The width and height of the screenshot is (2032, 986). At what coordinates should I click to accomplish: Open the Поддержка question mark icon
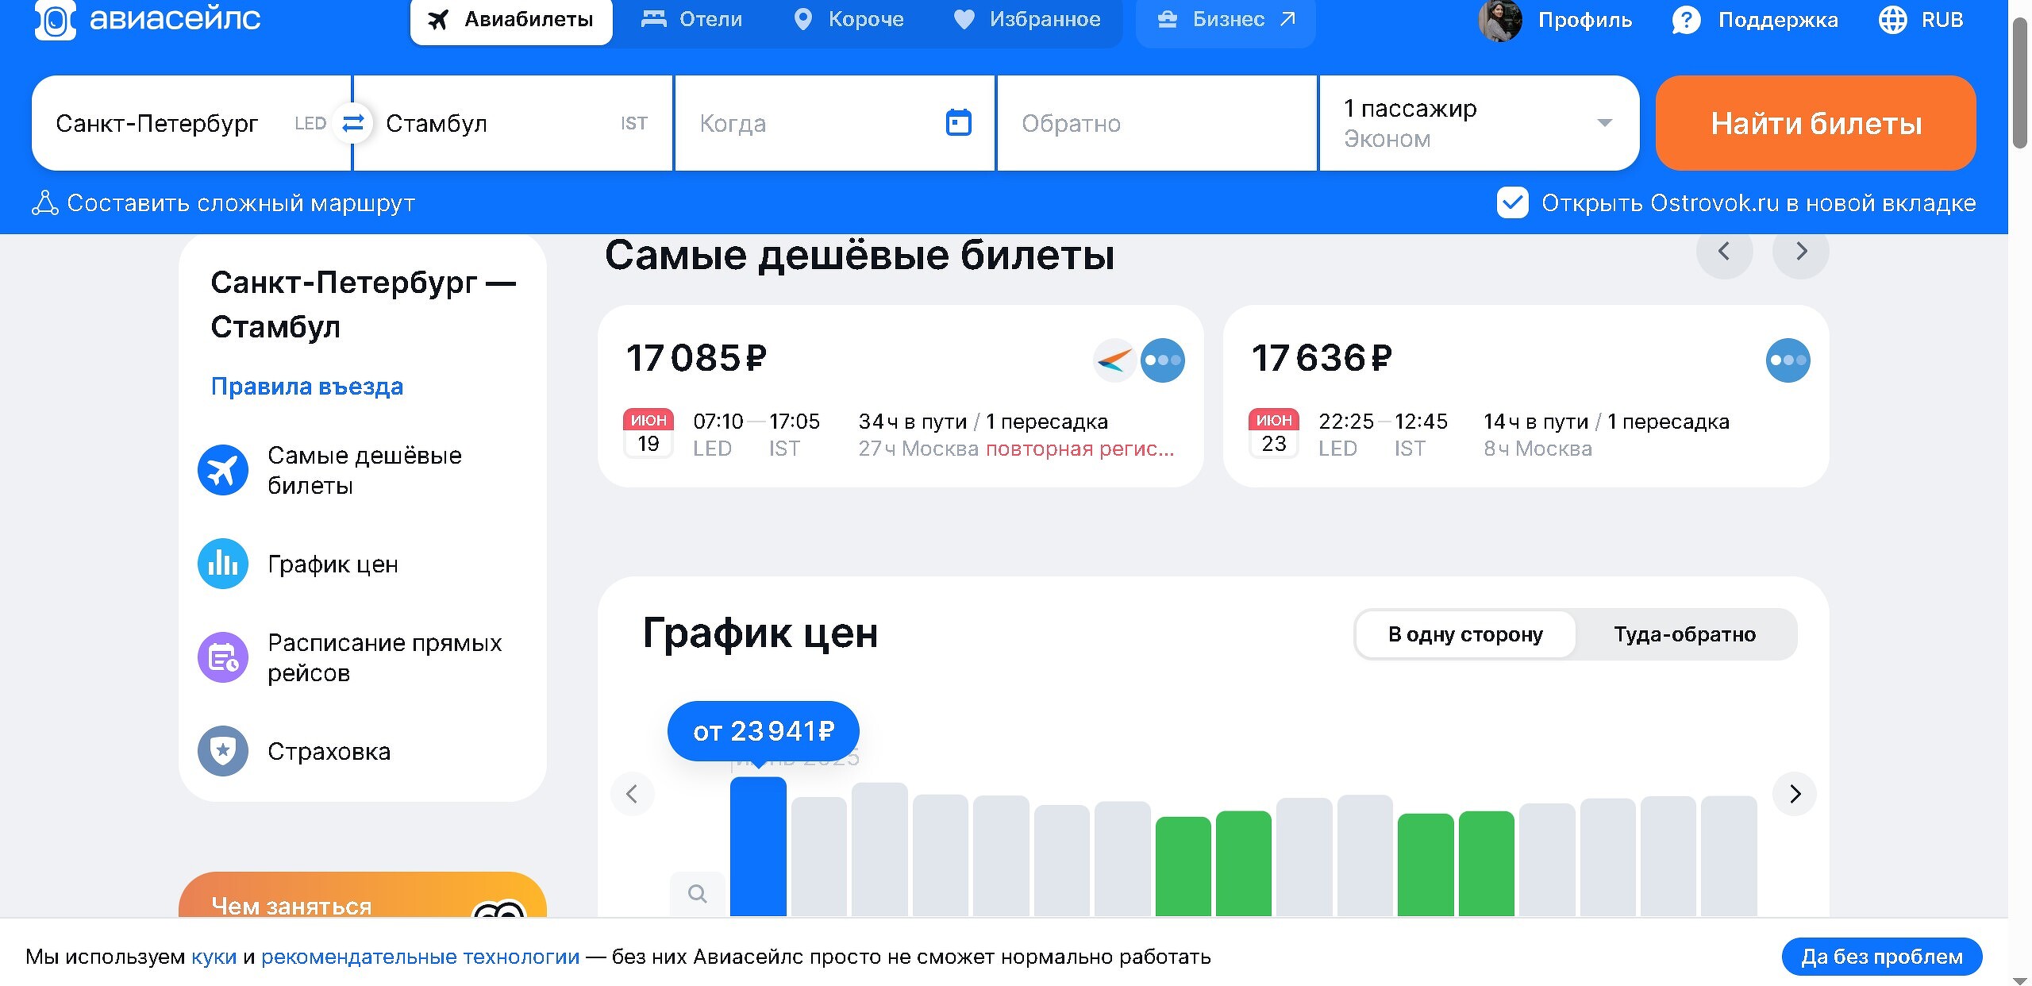coord(1685,20)
